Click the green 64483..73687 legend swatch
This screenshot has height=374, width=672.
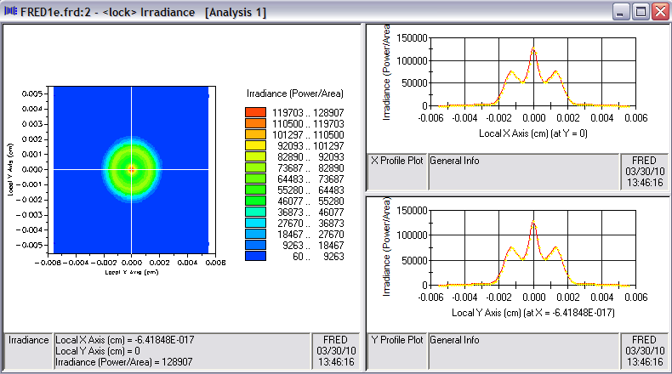(x=256, y=178)
